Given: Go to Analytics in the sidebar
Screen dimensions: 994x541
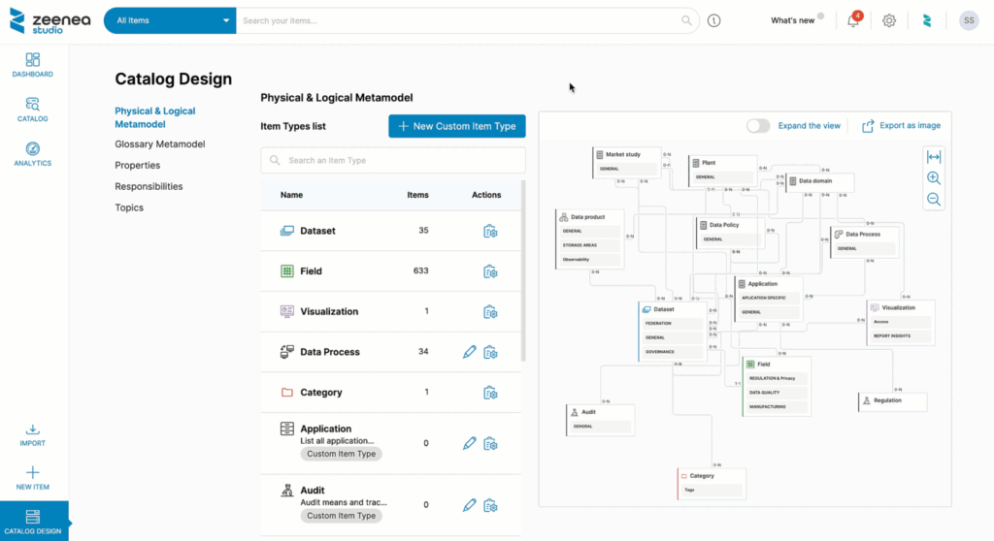Looking at the screenshot, I should [33, 153].
